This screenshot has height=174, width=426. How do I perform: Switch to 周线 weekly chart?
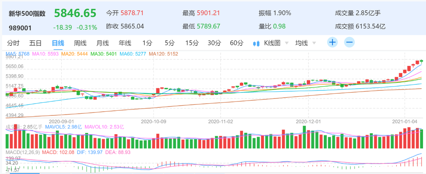pos(80,43)
